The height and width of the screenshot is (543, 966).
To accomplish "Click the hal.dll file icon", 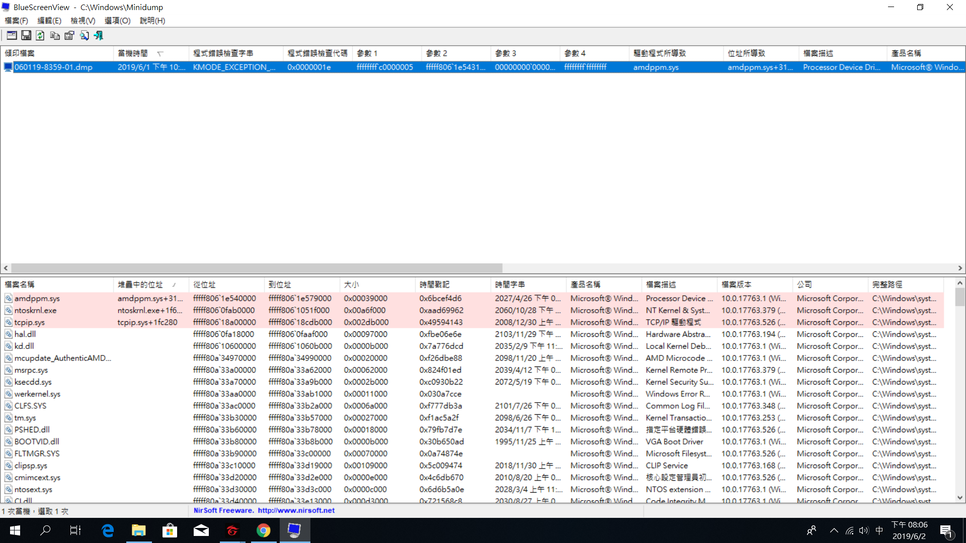I will coord(9,334).
